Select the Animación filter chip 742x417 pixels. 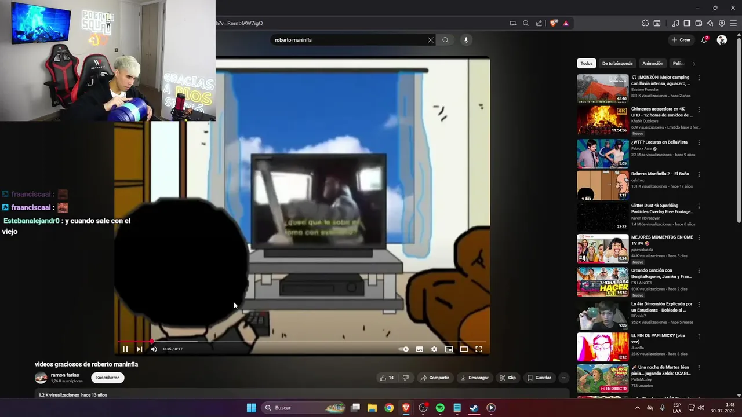coord(653,64)
